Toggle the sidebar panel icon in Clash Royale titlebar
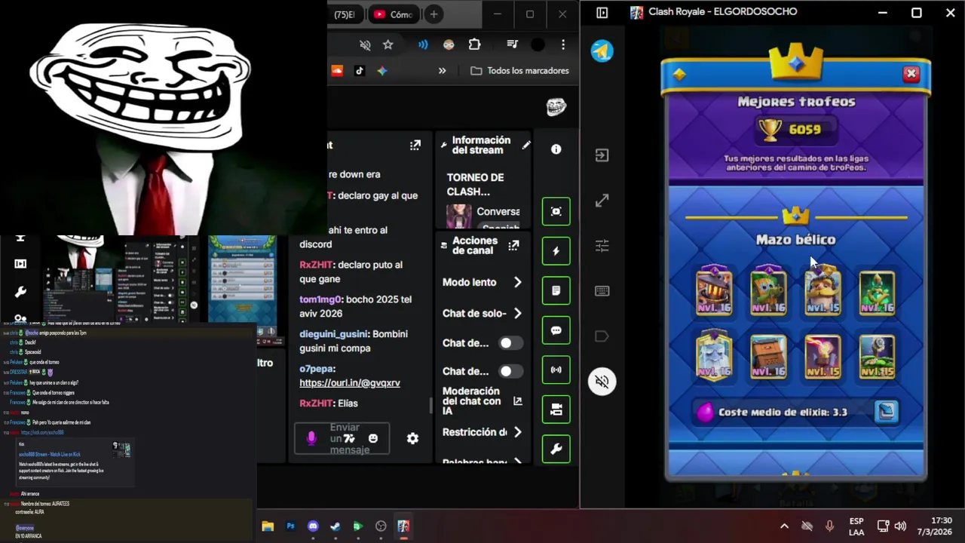Image resolution: width=965 pixels, height=543 pixels. 602,13
